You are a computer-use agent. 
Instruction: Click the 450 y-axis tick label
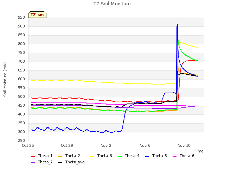(21, 106)
